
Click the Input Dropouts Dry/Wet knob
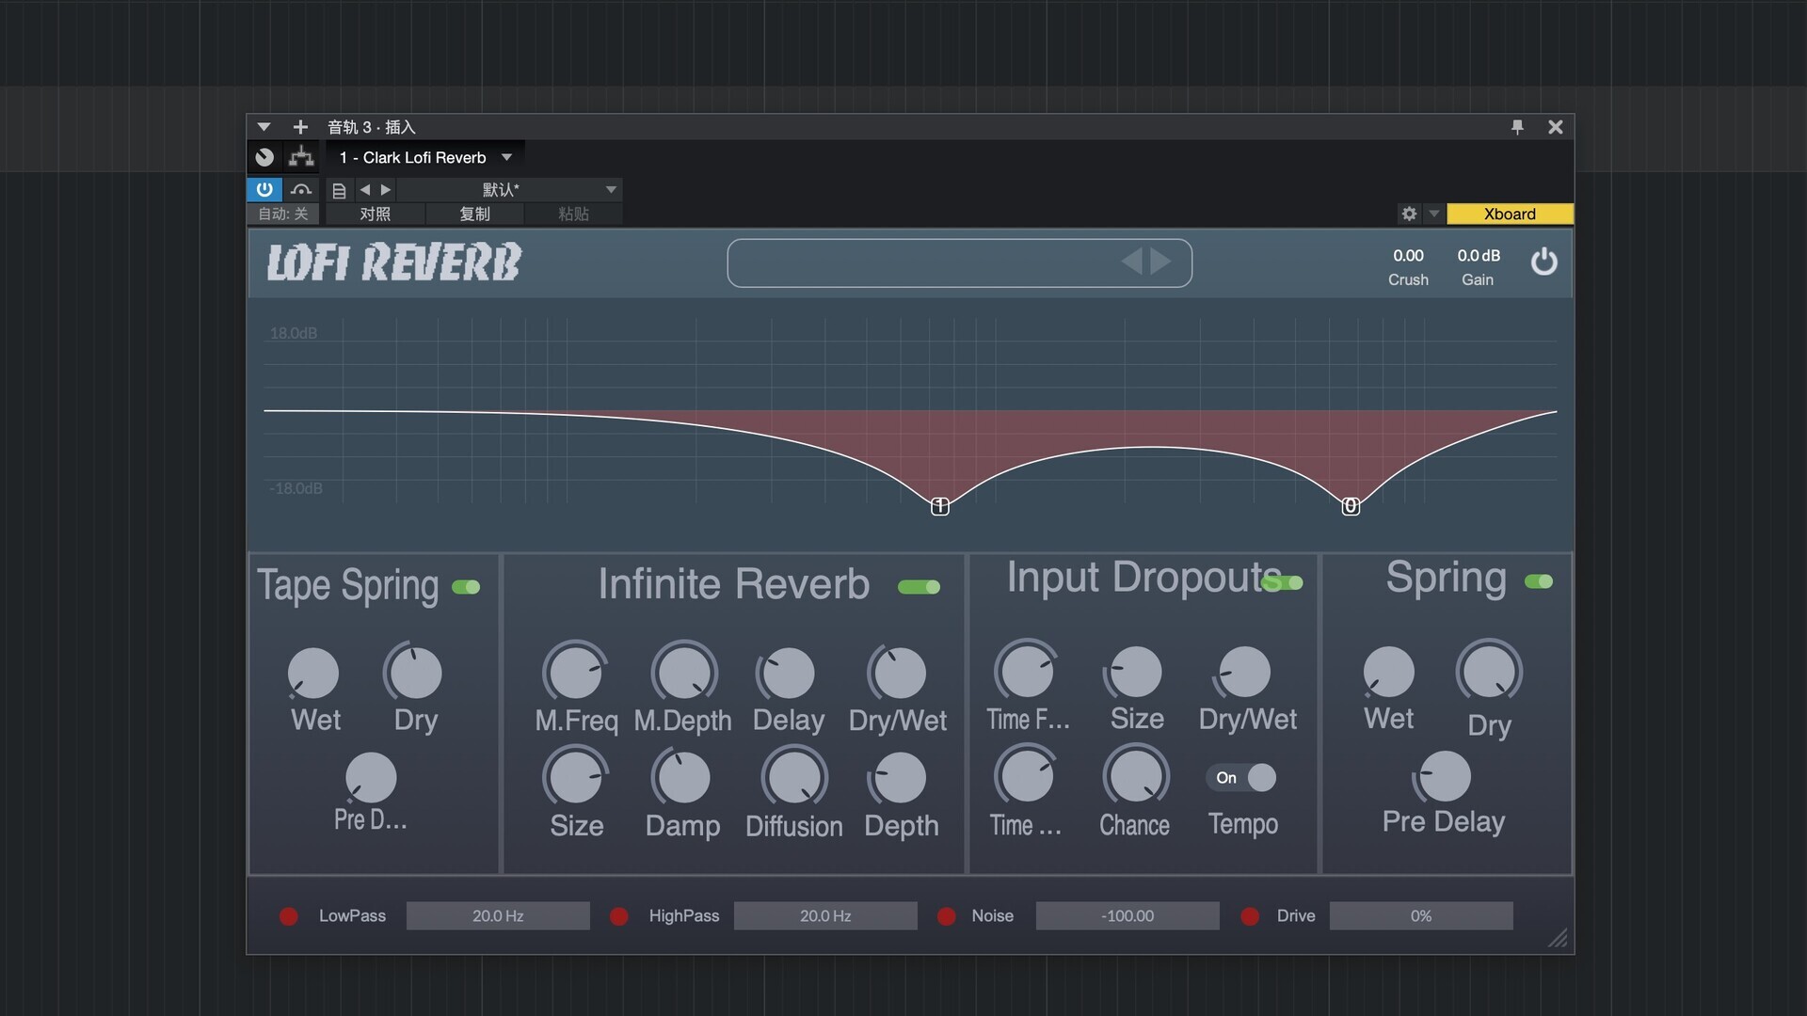point(1244,672)
